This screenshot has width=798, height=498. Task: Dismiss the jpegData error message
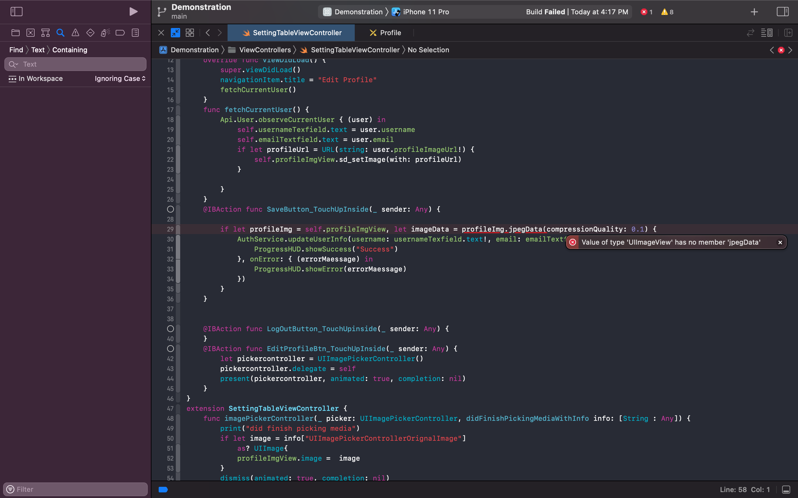coord(780,242)
